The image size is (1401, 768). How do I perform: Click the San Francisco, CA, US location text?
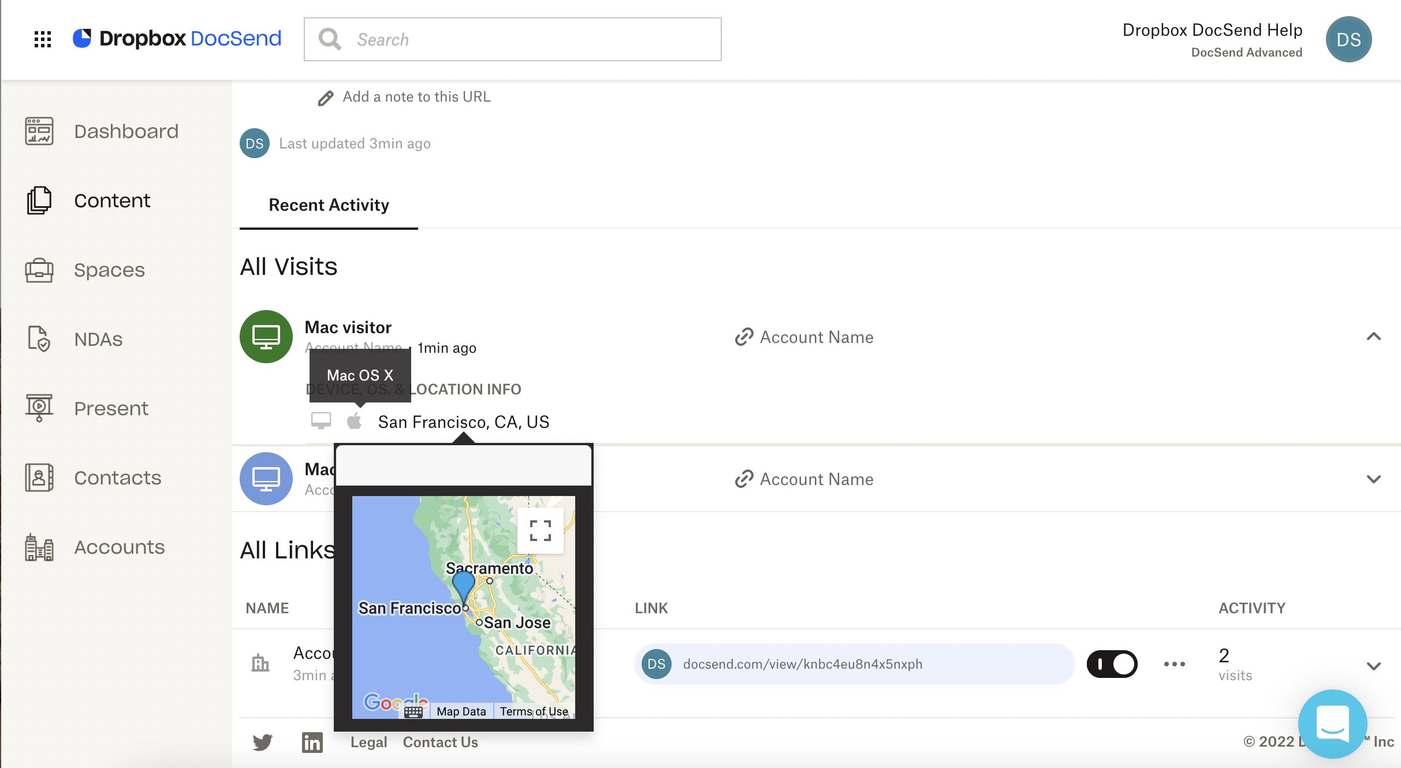pyautogui.click(x=464, y=422)
